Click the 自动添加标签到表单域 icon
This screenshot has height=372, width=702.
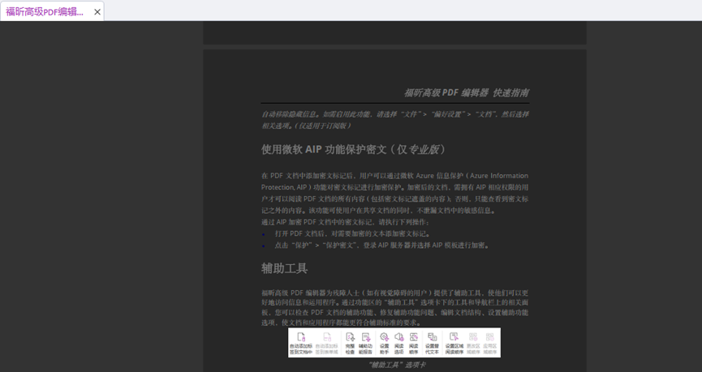pyautogui.click(x=327, y=342)
